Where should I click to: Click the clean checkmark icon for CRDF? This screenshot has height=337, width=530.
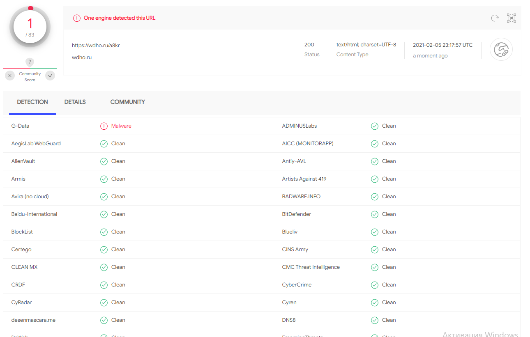[104, 285]
